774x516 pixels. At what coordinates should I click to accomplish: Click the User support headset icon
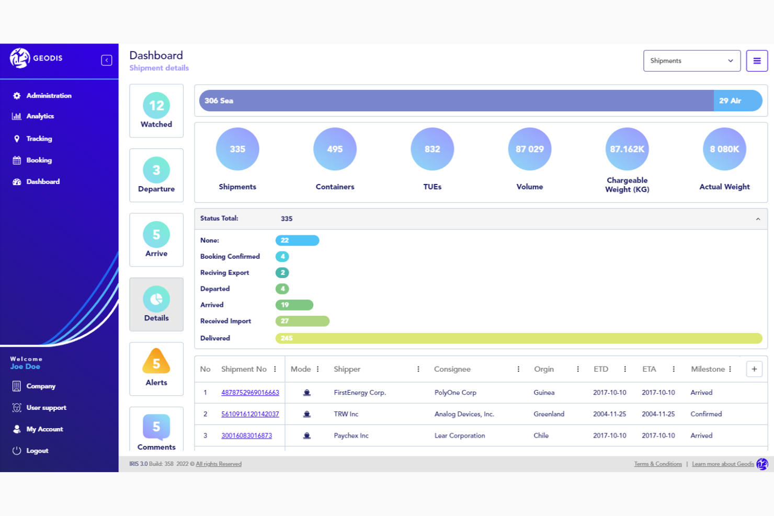pos(17,407)
